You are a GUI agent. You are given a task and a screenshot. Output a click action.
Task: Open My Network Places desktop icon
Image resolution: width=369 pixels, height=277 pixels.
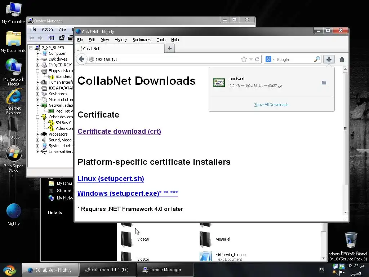[13, 72]
